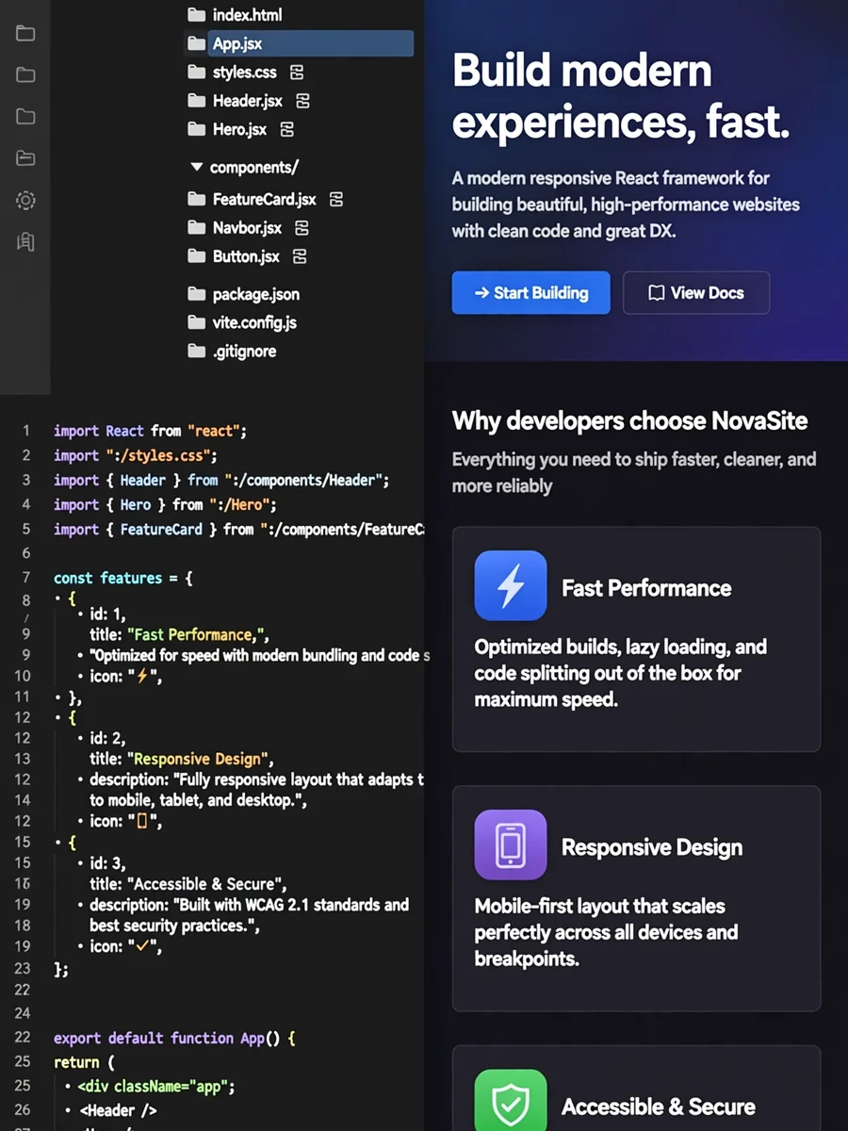Click the "Why developers choose NovaSite" heading
Viewport: 848px width, 1131px height.
tap(629, 420)
